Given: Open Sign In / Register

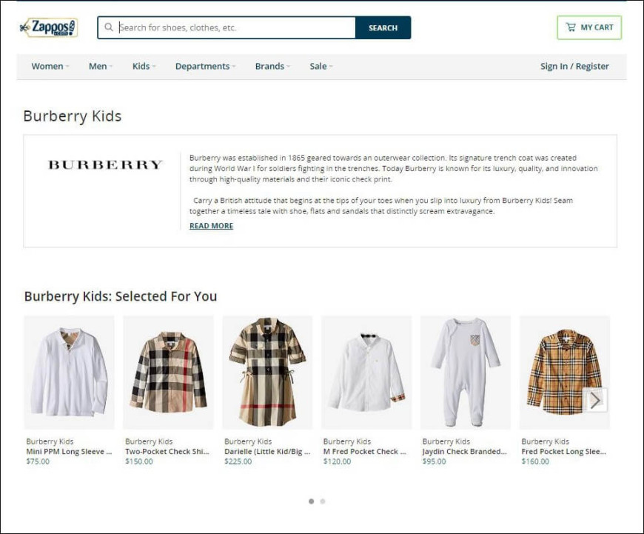Looking at the screenshot, I should click(x=574, y=66).
